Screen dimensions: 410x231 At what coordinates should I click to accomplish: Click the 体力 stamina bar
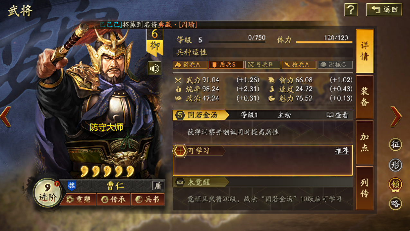324,42
